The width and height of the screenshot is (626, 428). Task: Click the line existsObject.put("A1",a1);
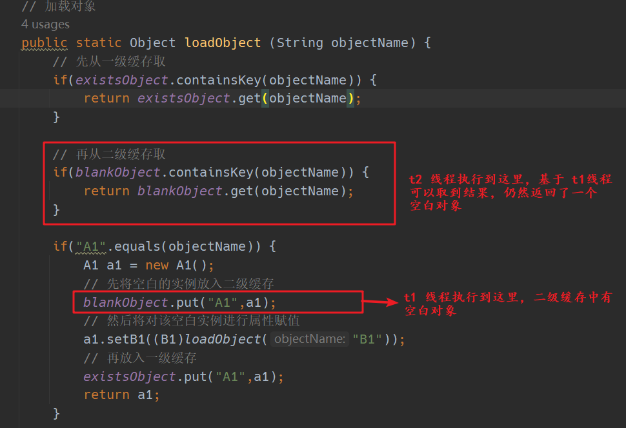pyautogui.click(x=183, y=376)
